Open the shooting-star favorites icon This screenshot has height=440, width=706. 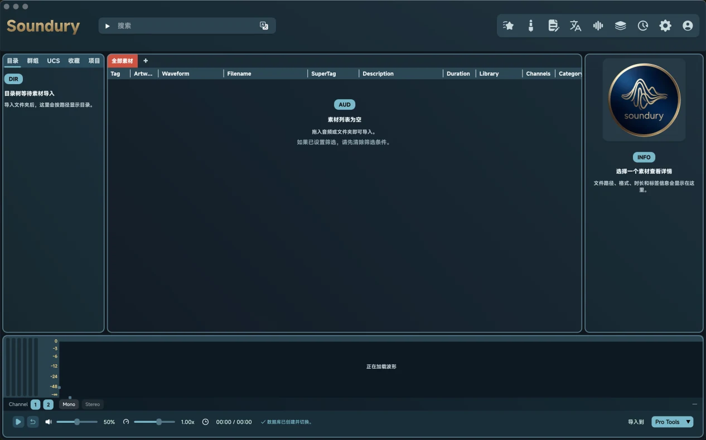(508, 26)
